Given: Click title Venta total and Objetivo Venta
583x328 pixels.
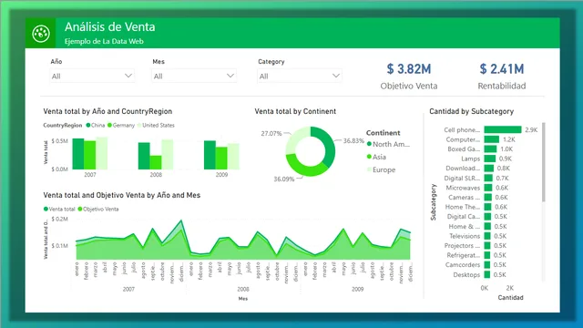Looking at the screenshot, I should pos(121,195).
